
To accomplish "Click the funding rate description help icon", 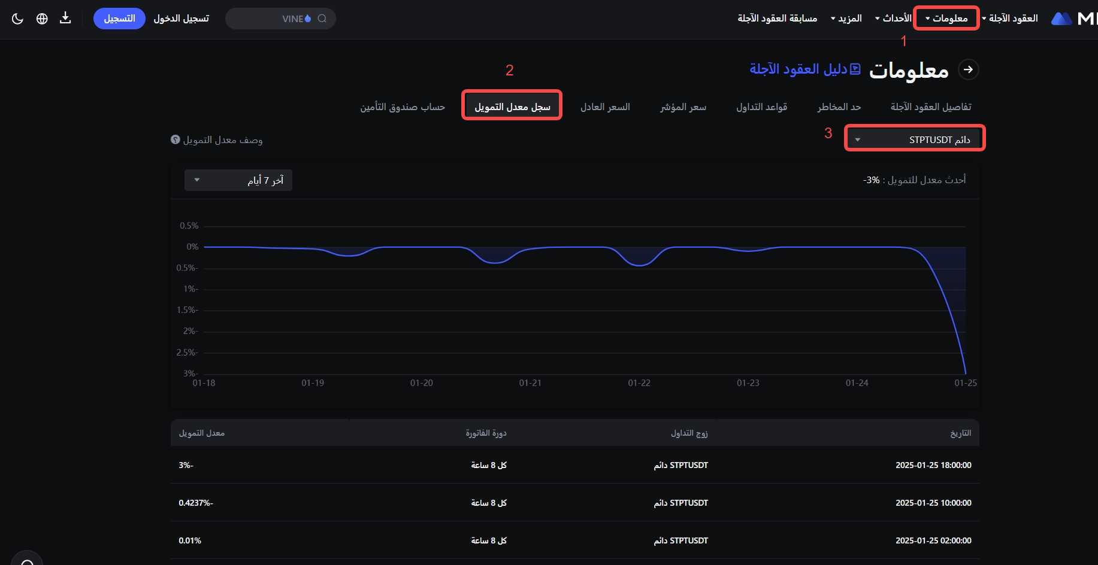I will click(x=176, y=139).
